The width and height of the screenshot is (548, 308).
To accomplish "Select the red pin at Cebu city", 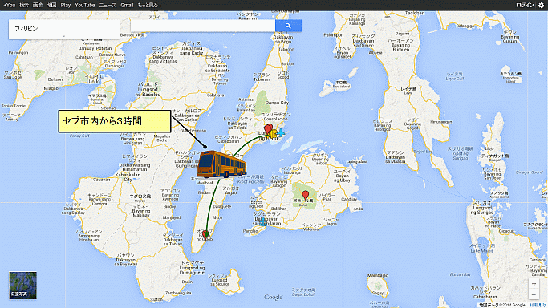I will [268, 129].
